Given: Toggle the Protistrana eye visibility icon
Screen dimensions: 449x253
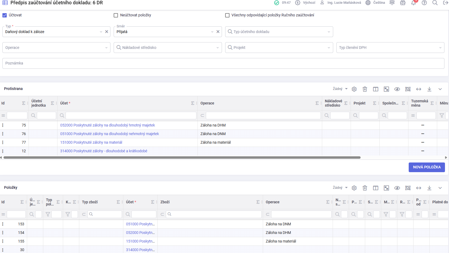Looking at the screenshot, I should (397, 89).
